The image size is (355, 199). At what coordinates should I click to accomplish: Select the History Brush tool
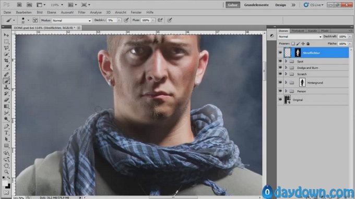pyautogui.click(x=6, y=93)
